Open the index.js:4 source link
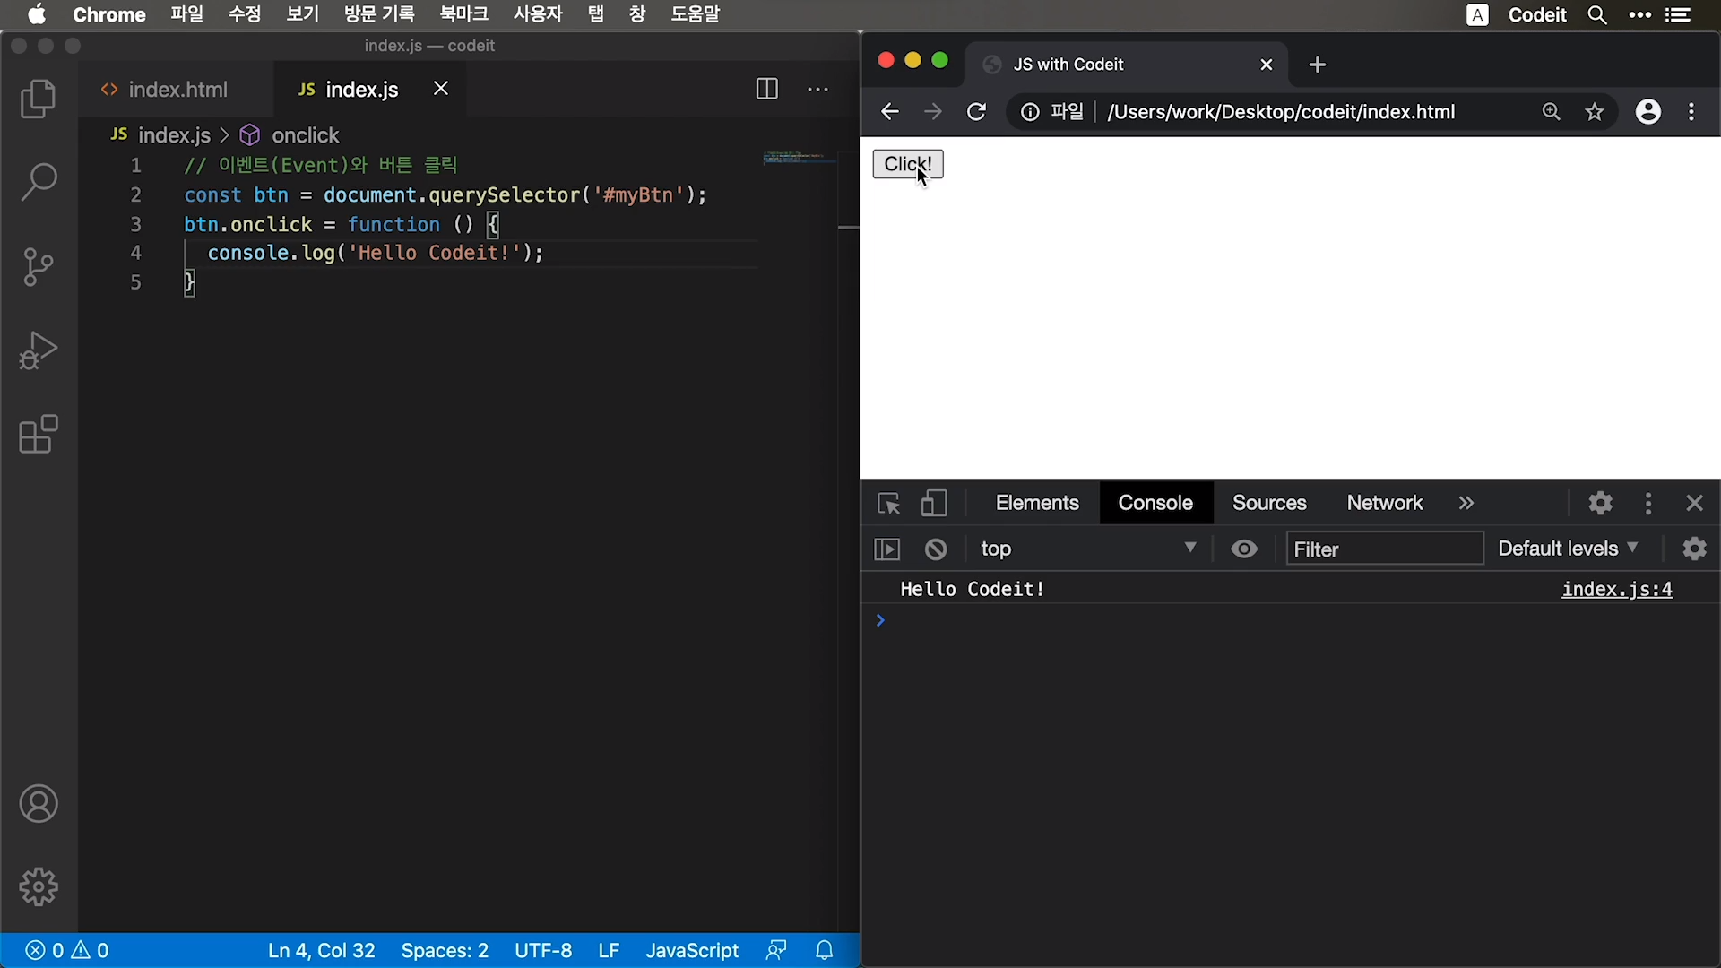Image resolution: width=1721 pixels, height=968 pixels. [x=1616, y=590]
